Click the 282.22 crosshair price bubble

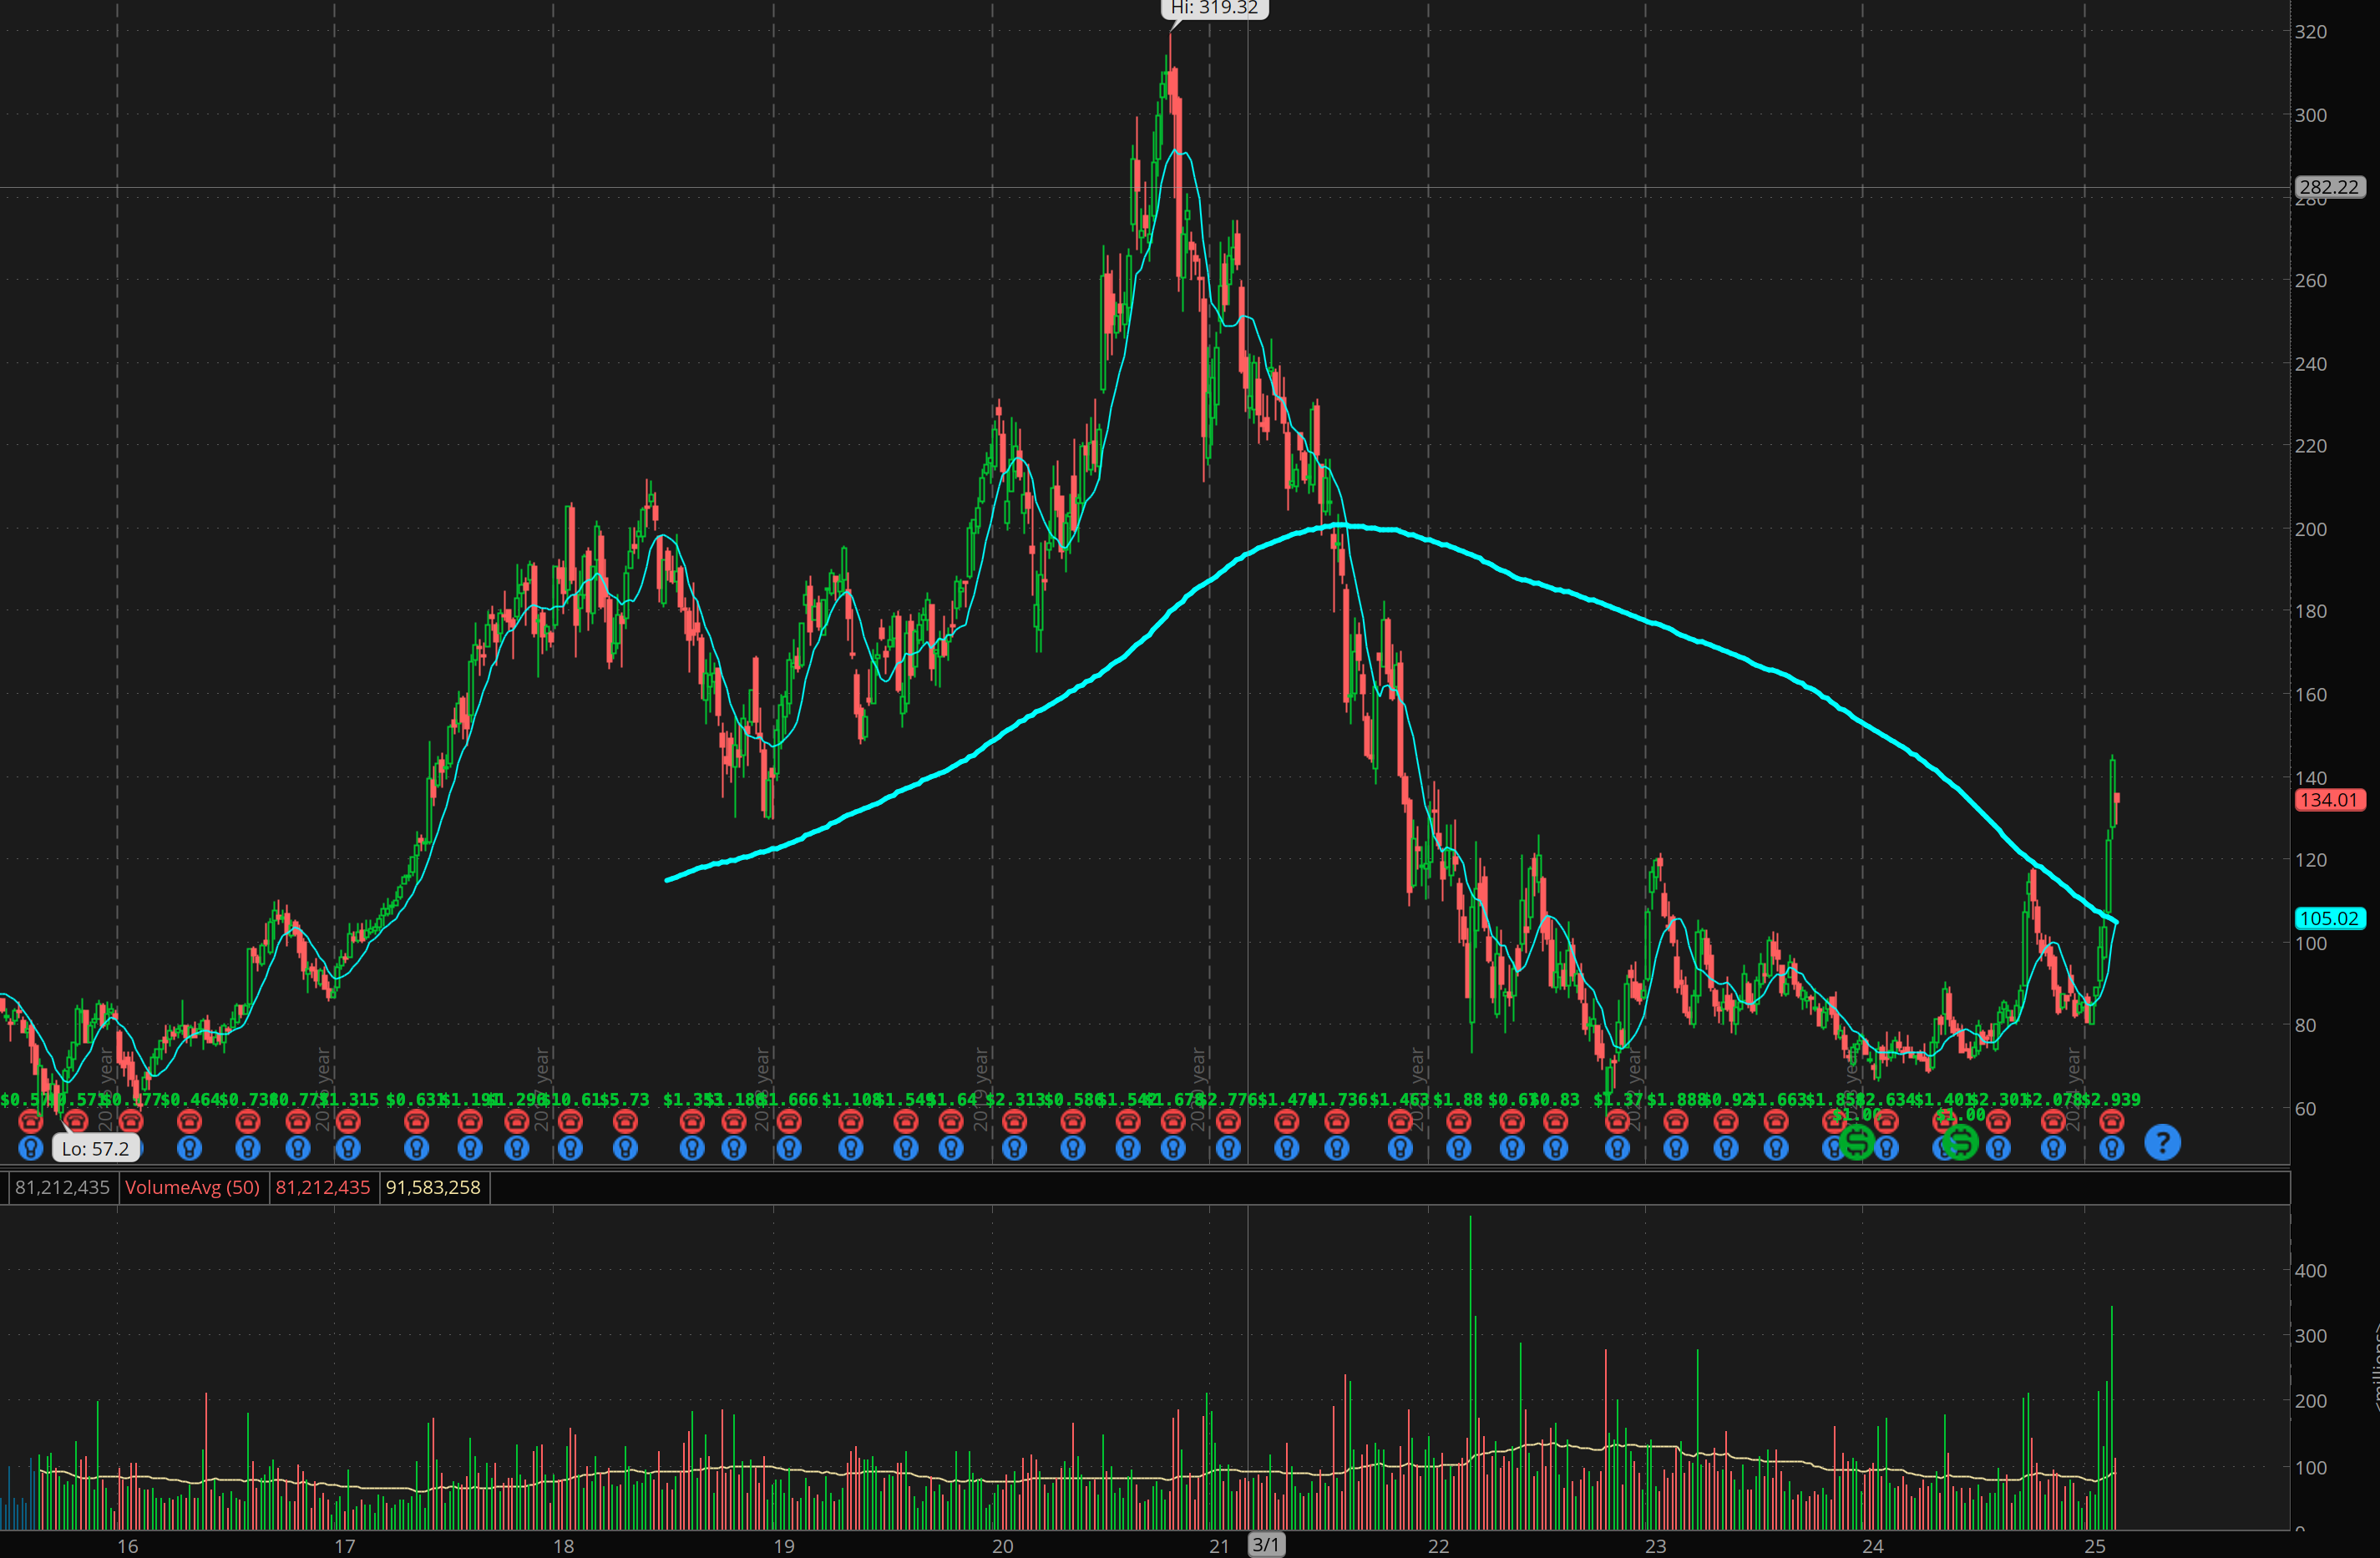tap(2328, 187)
